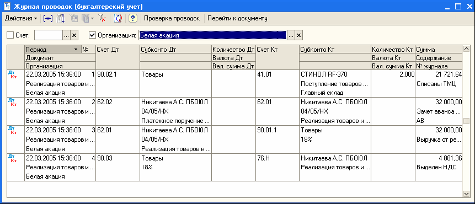Open Организация selection ellipsis button
The height and width of the screenshot is (204, 475).
291,35
